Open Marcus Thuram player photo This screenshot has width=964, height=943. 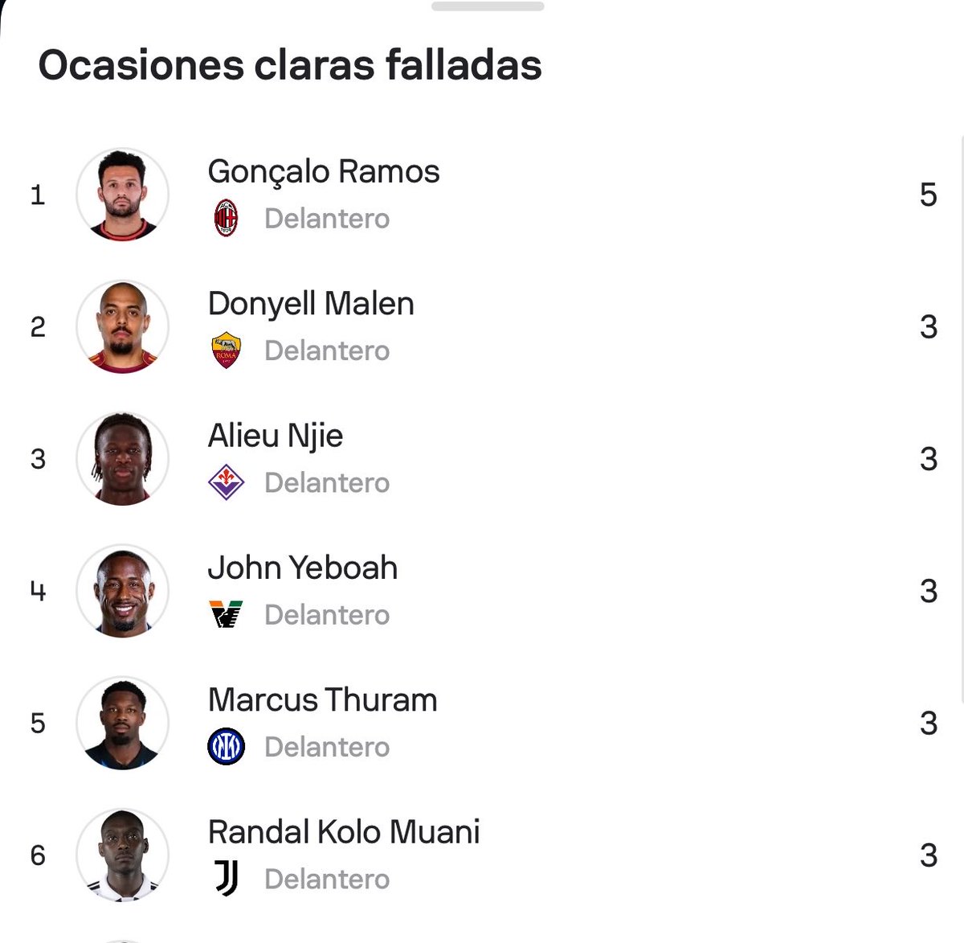[123, 723]
